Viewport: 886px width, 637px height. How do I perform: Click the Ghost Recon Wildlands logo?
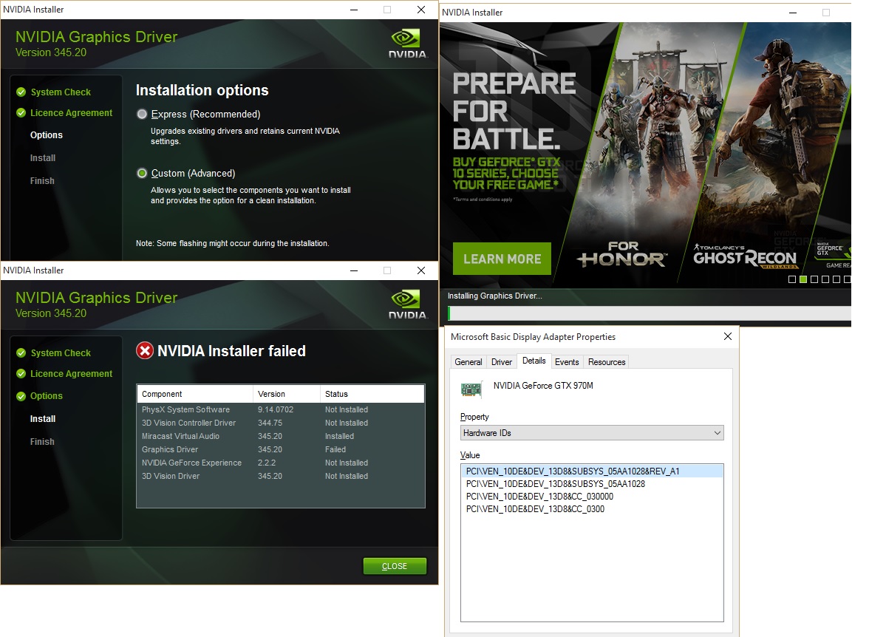[745, 256]
